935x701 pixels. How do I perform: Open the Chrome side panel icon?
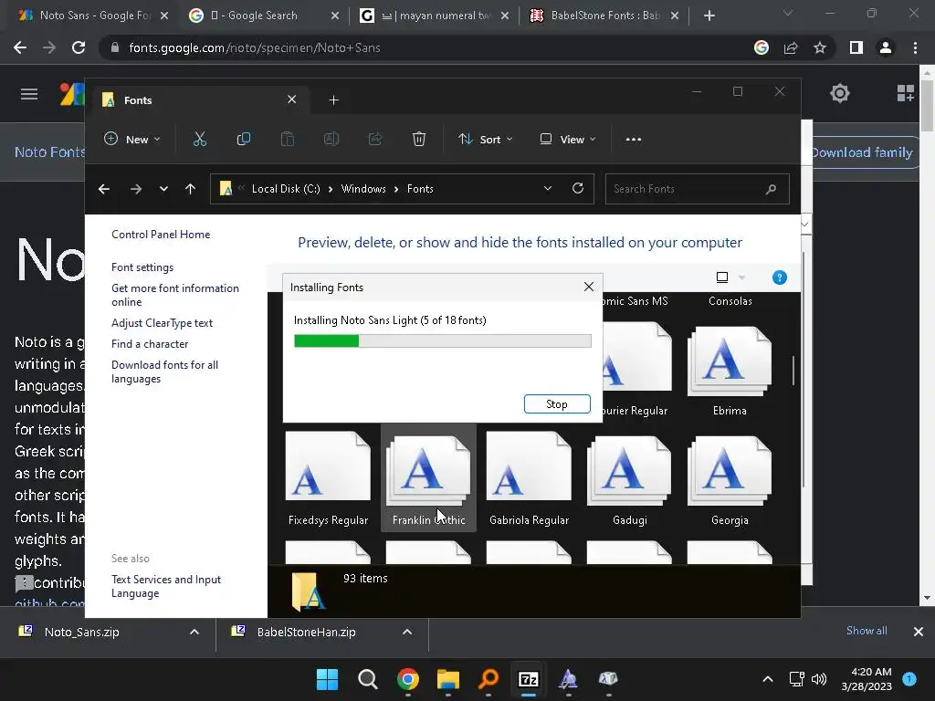[x=856, y=47]
